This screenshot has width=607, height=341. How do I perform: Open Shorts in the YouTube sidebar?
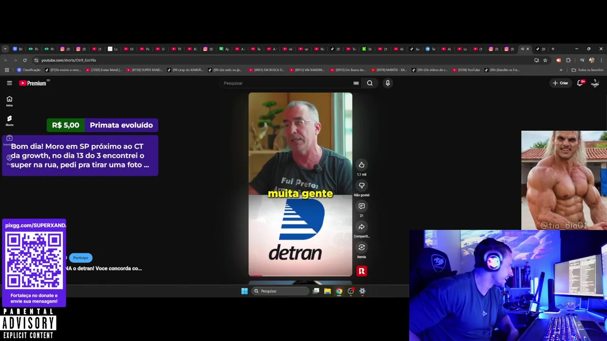tap(9, 121)
